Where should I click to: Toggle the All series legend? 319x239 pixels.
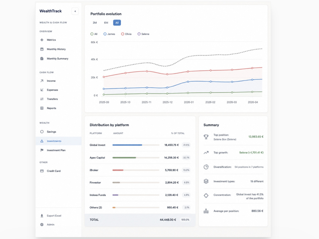pyautogui.click(x=94, y=34)
